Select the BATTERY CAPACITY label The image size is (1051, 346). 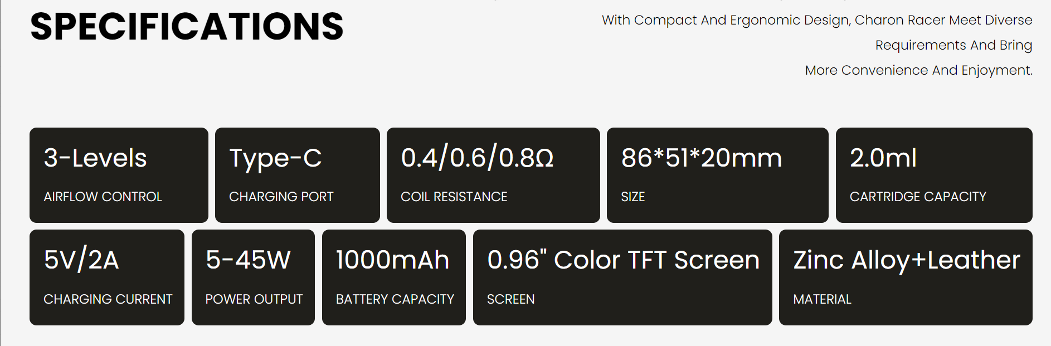(x=395, y=299)
